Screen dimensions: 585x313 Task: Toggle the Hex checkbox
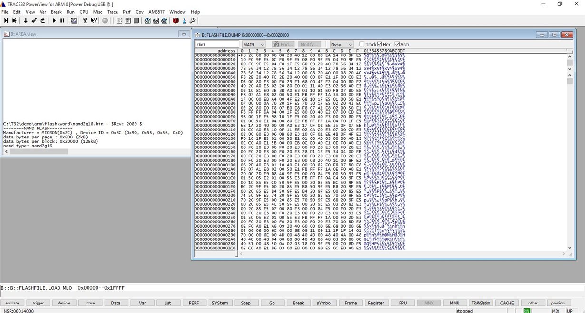pos(380,44)
